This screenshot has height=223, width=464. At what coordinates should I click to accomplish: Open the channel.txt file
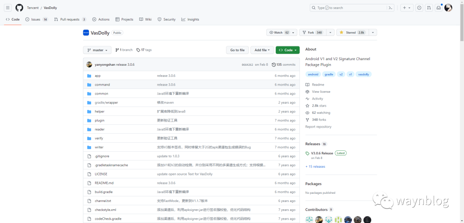point(103,201)
